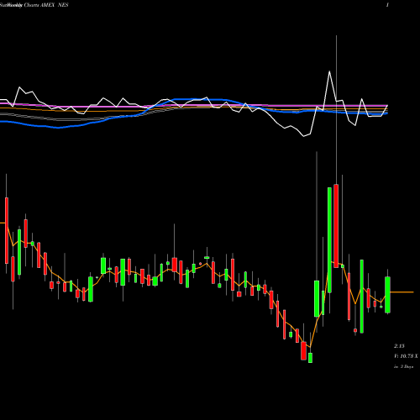Click the 'V: 10.78 X' volume label
The height and width of the screenshot is (420, 420).
point(406,356)
